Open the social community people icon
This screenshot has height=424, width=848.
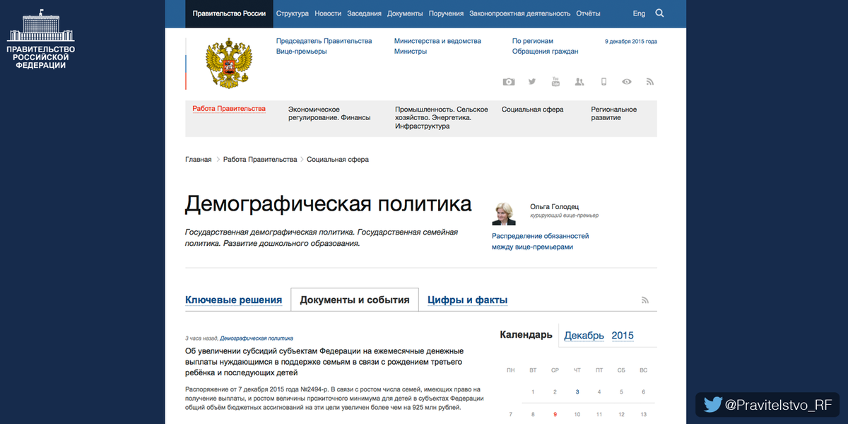(579, 82)
